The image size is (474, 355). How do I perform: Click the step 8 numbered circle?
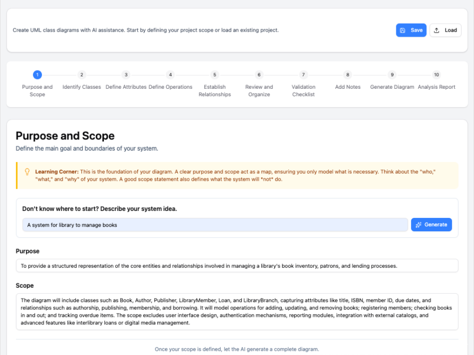347,75
